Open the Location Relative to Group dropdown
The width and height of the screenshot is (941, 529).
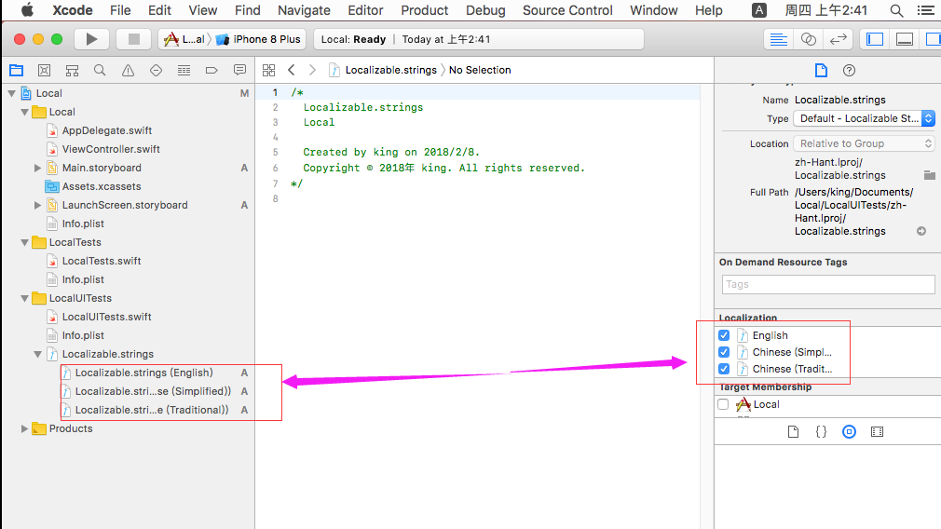coord(865,143)
